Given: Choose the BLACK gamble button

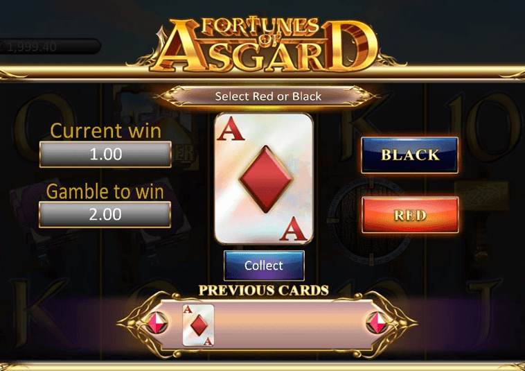Looking at the screenshot, I should [x=409, y=155].
